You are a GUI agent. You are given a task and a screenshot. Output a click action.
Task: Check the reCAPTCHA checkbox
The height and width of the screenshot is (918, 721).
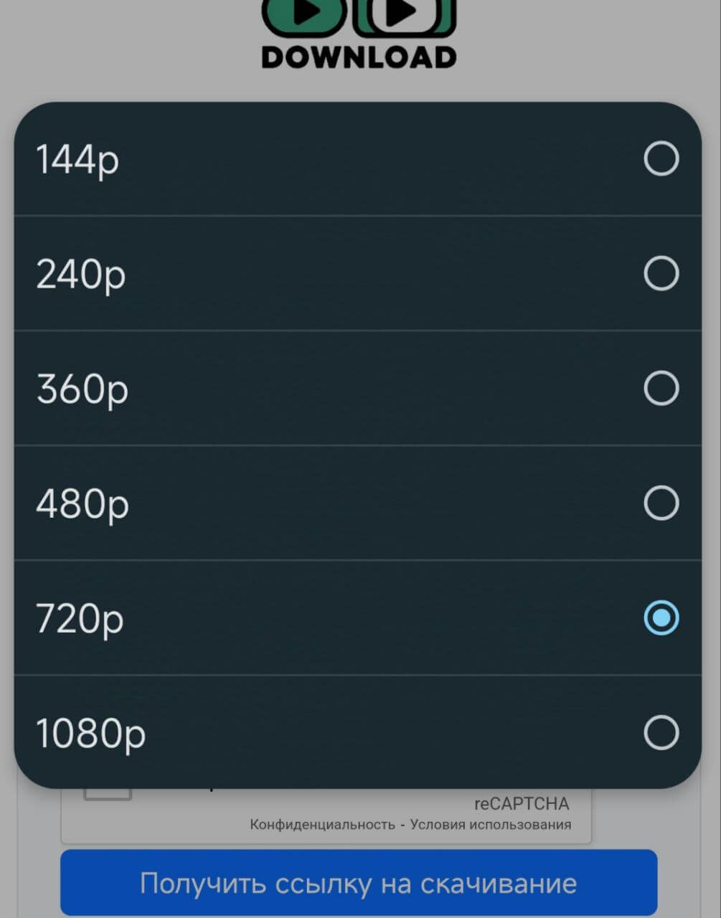[108, 793]
